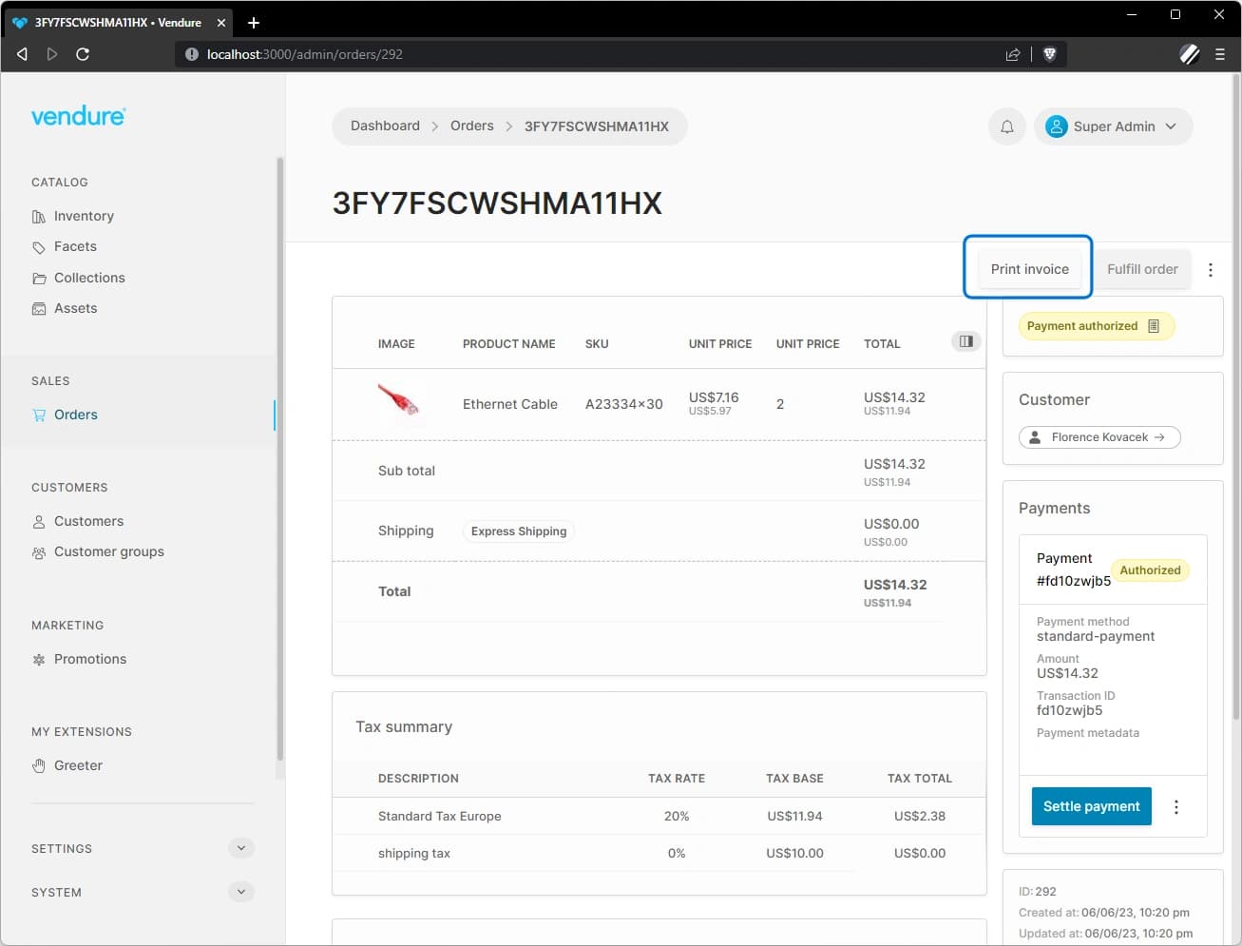
Task: Open customer Florence Kovacek's profile
Action: [x=1099, y=436]
